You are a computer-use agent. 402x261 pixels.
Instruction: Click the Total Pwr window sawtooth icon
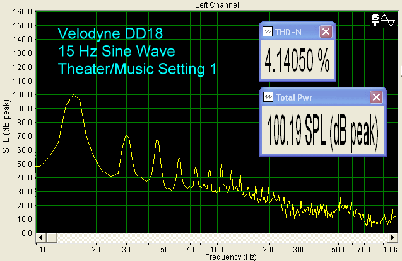tap(268, 97)
